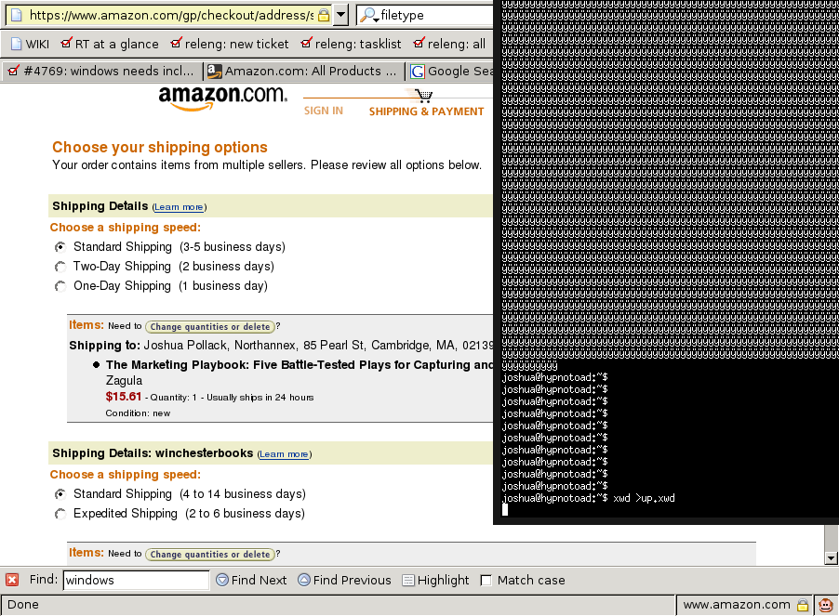Choose Expedited Shipping for winchesterbooks
Screen dimensions: 839x616
[x=60, y=514]
